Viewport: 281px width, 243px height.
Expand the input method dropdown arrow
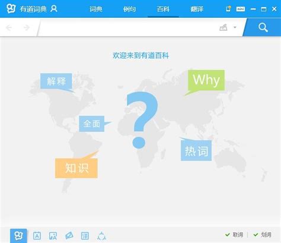[235, 27]
